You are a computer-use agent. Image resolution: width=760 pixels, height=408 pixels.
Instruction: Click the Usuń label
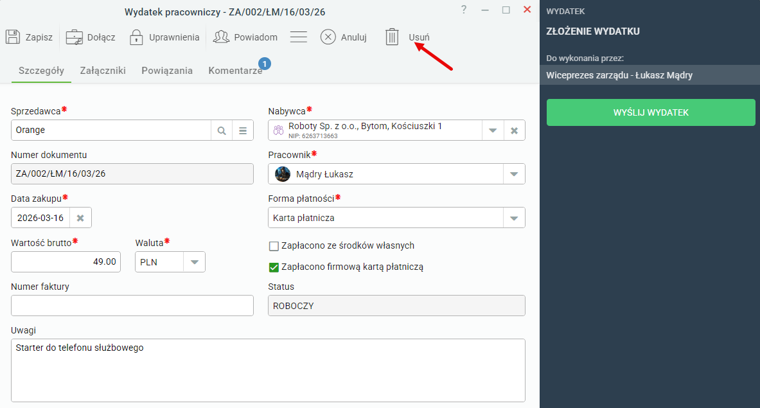pos(420,37)
